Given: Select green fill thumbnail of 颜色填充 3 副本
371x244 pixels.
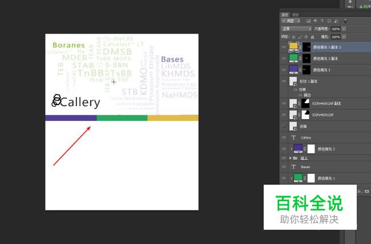Looking at the screenshot, I should (293, 58).
